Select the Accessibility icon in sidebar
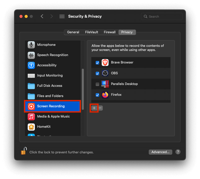 pos(31,65)
